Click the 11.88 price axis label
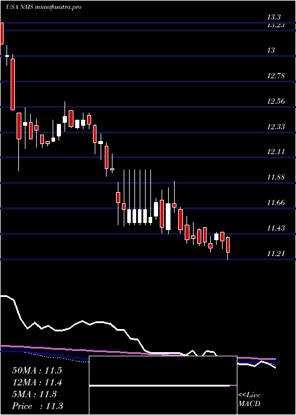 [x=276, y=177]
